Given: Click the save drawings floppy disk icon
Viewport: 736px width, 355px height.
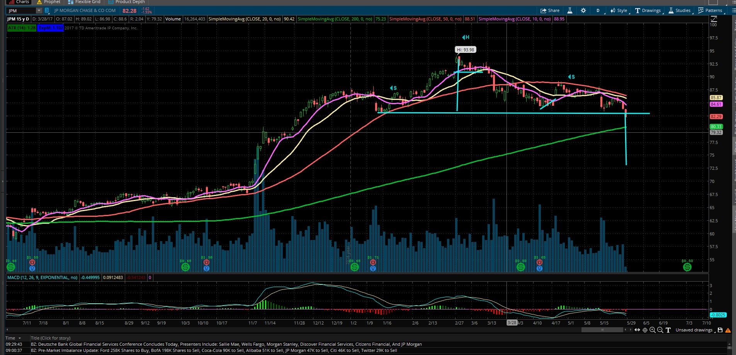Looking at the screenshot, I should point(720,330).
